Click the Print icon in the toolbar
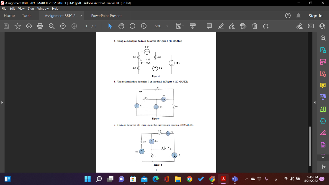This screenshot has height=185, width=329. [40, 26]
